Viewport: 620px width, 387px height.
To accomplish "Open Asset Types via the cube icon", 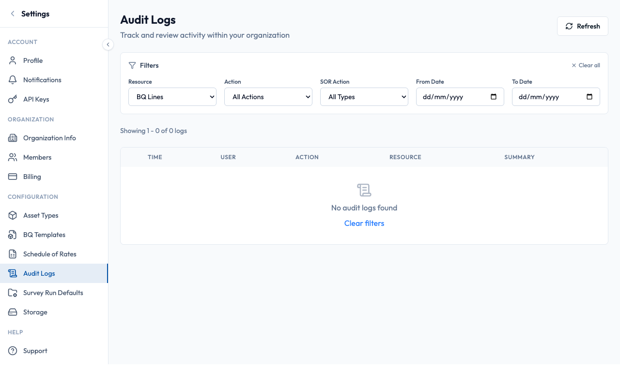I will (x=13, y=215).
